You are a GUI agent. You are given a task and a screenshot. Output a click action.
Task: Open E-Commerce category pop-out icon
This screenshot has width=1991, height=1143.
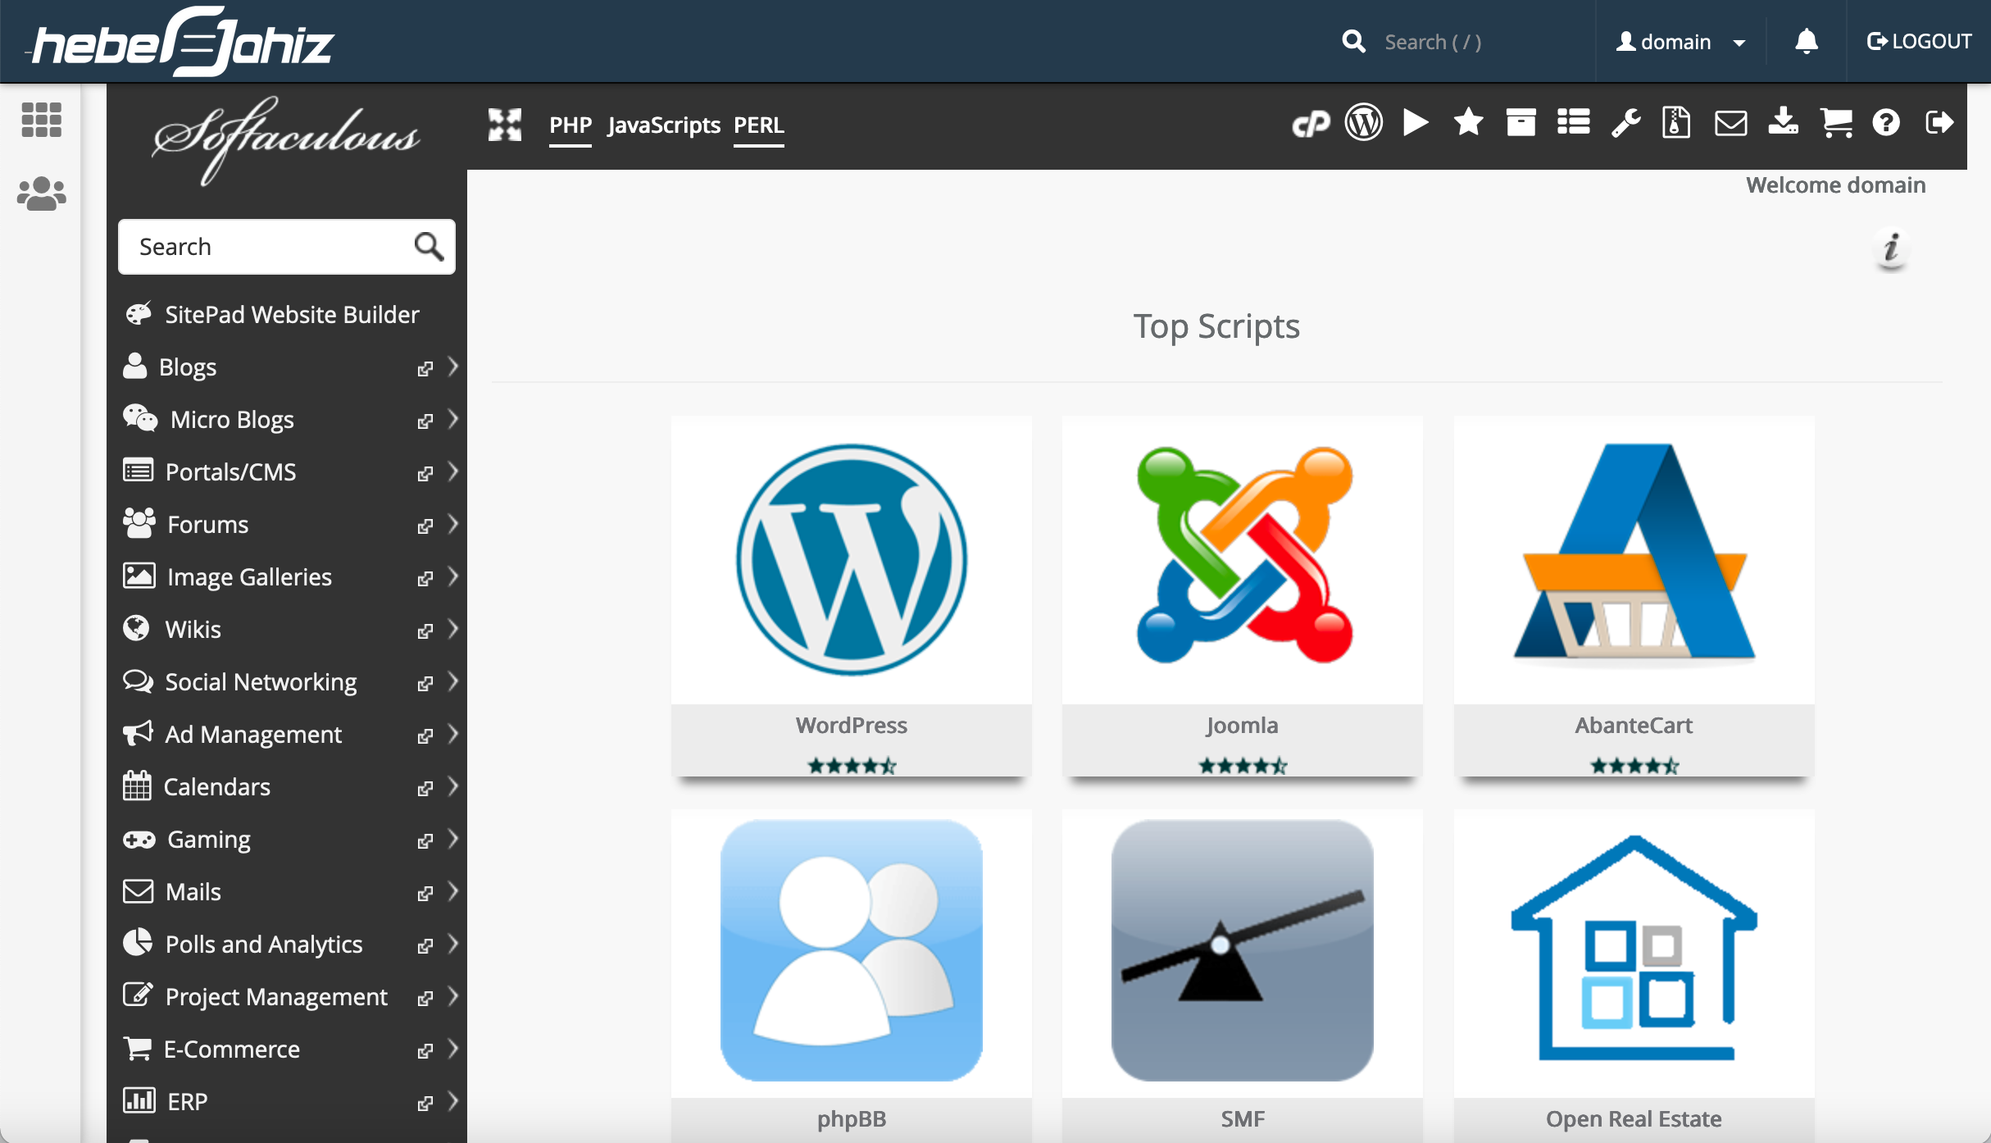point(425,1050)
